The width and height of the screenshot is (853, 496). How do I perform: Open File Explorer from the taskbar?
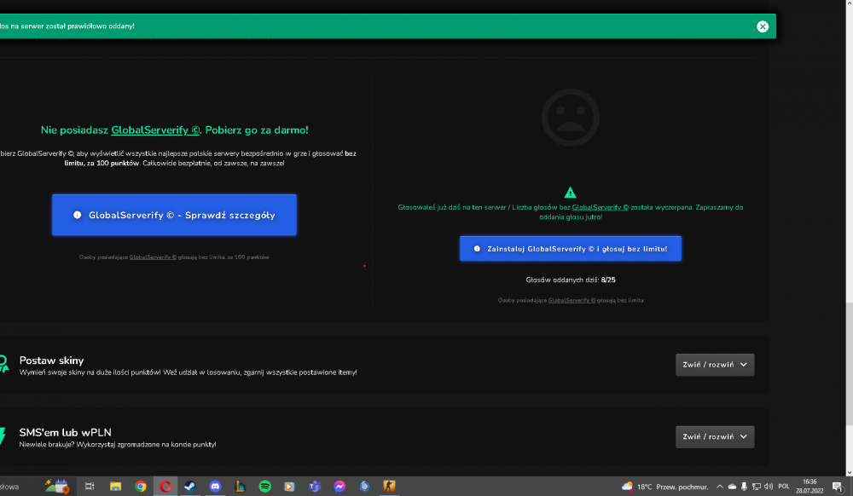click(x=115, y=487)
